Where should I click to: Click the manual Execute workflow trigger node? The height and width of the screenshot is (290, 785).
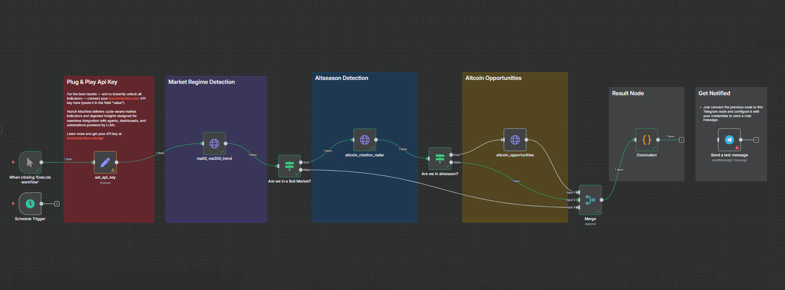pos(30,162)
